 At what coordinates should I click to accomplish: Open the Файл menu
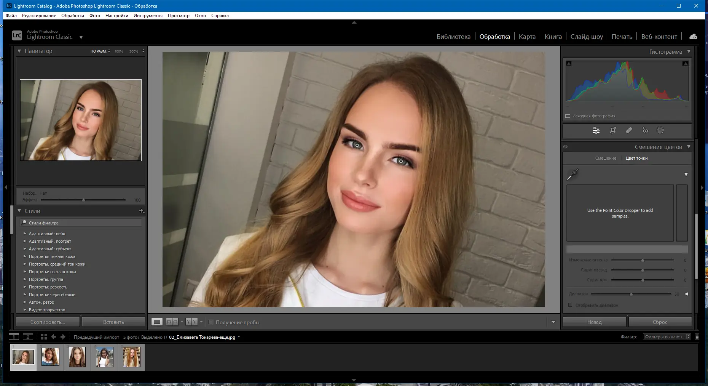(11, 16)
